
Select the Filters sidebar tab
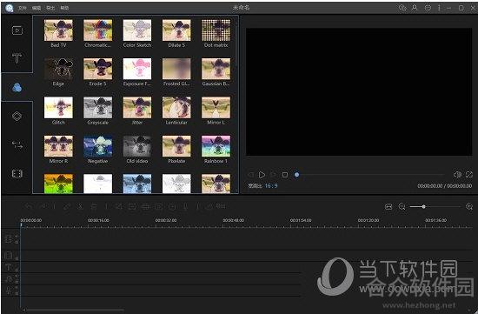(x=17, y=88)
